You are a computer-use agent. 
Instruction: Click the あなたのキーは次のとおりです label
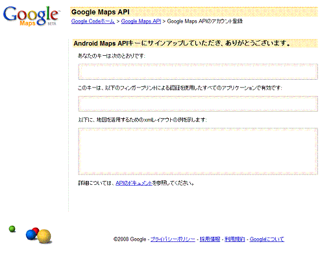point(112,56)
